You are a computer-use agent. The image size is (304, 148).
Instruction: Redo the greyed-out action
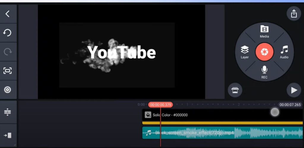[x=7, y=52]
